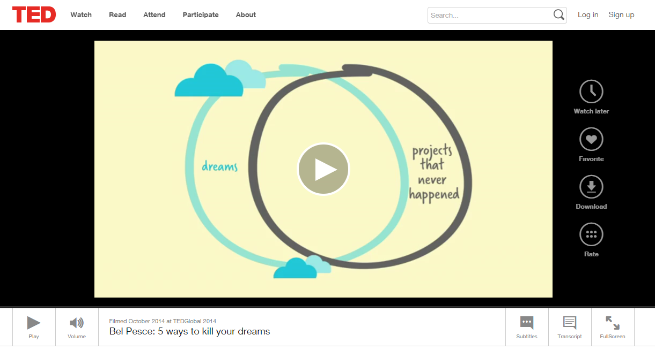
Task: Toggle the Volume control
Action: [77, 327]
